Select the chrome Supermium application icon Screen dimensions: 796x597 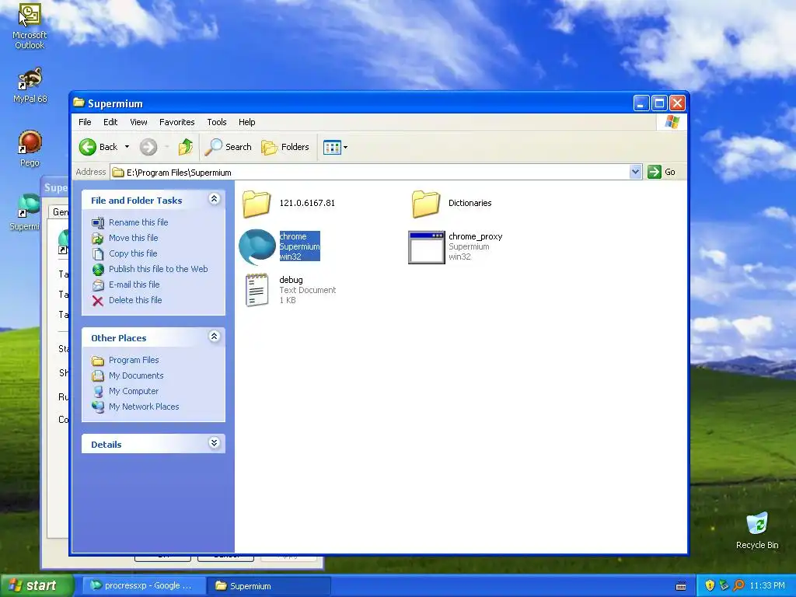coord(257,246)
